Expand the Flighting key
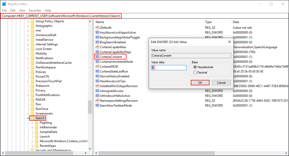 (32, 123)
